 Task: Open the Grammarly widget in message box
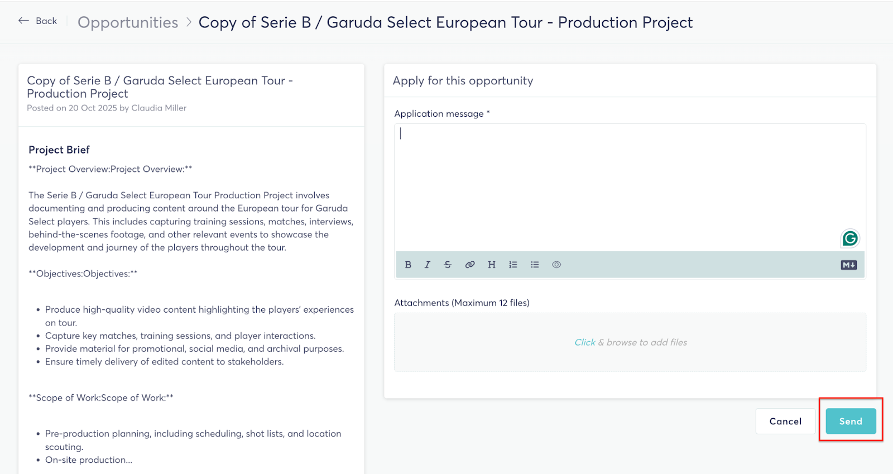click(x=850, y=239)
